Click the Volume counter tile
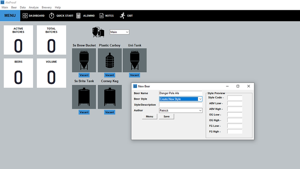 [52, 73]
